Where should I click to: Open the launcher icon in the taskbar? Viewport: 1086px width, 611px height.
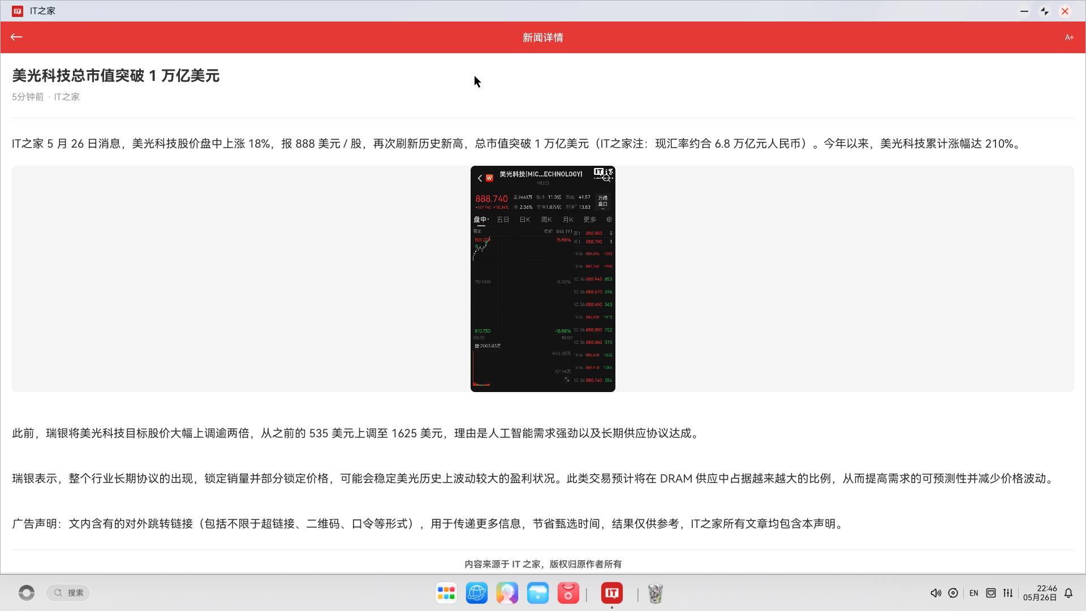(x=27, y=593)
